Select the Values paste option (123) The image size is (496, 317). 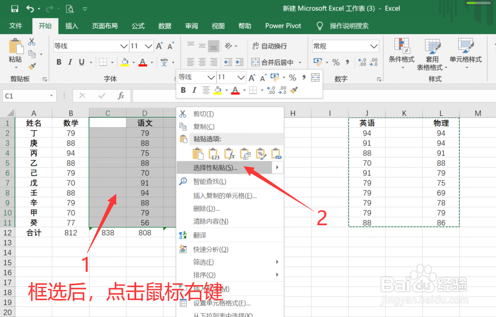(x=214, y=153)
